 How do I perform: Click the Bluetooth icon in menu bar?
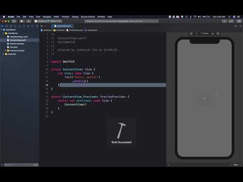click(191, 17)
